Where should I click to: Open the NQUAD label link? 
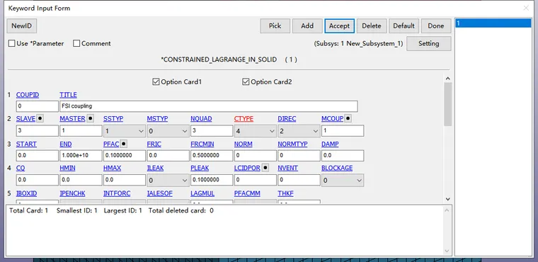[201, 118]
